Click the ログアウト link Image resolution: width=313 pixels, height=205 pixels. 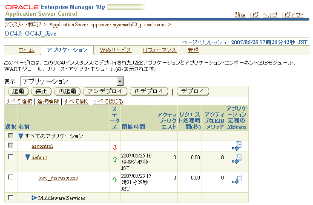click(x=293, y=15)
